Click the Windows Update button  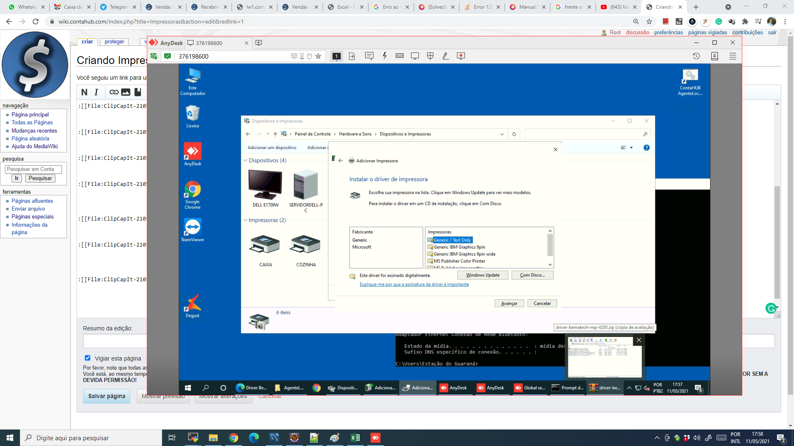tap(483, 275)
